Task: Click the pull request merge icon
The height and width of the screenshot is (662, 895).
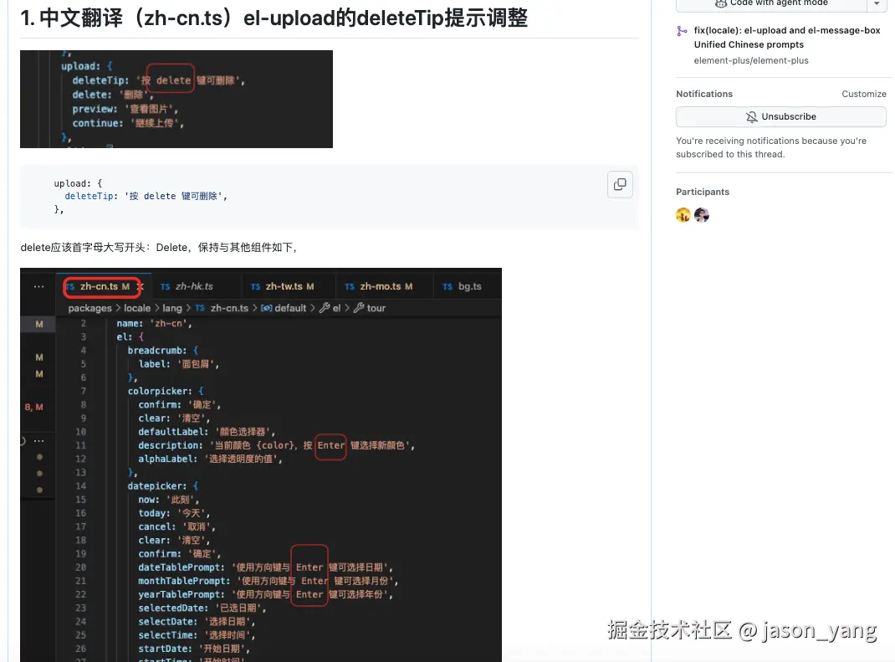Action: 682,32
